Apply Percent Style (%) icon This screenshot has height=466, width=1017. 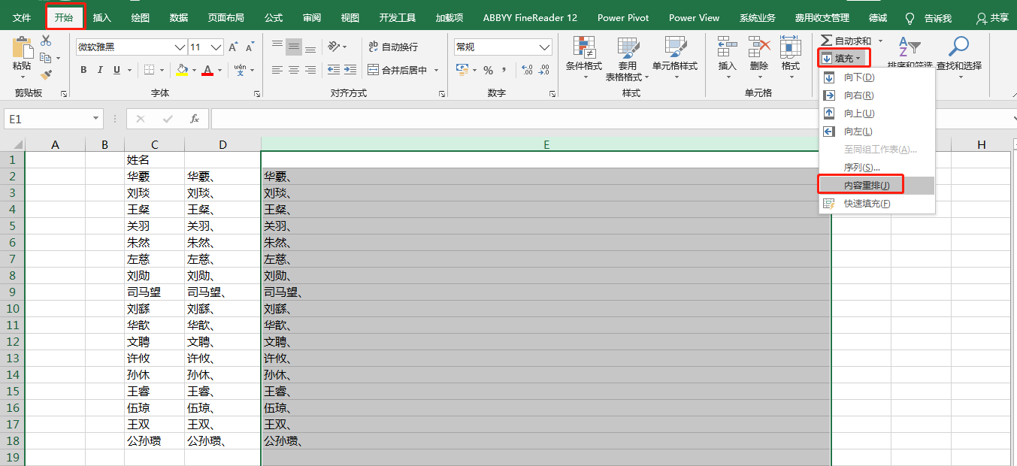coord(488,70)
